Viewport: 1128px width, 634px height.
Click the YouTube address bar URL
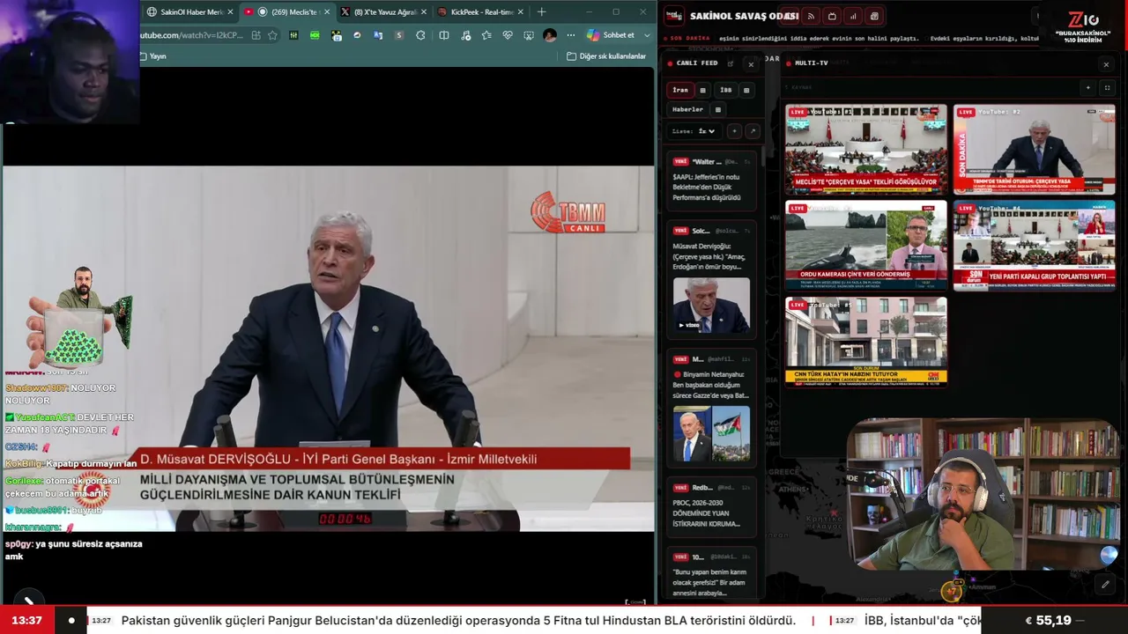[191, 35]
